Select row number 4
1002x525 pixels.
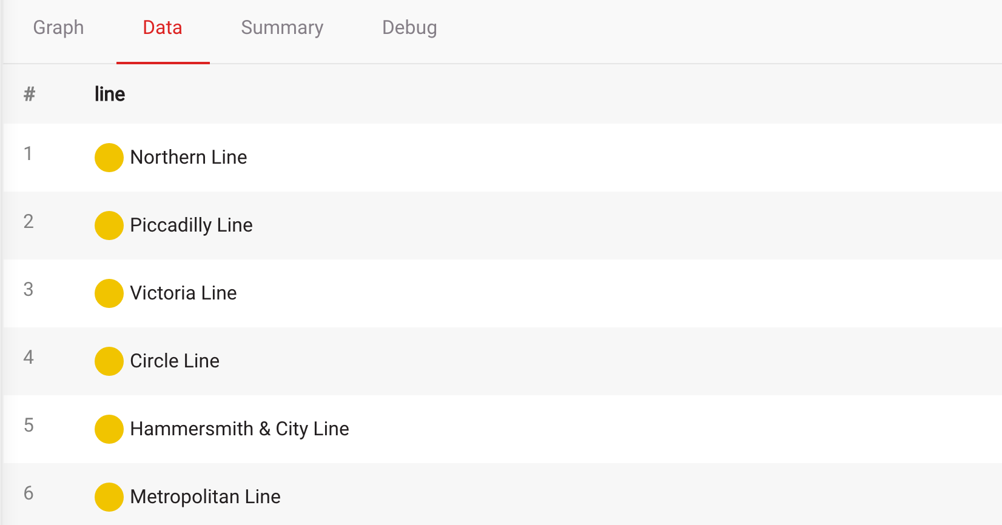click(29, 358)
